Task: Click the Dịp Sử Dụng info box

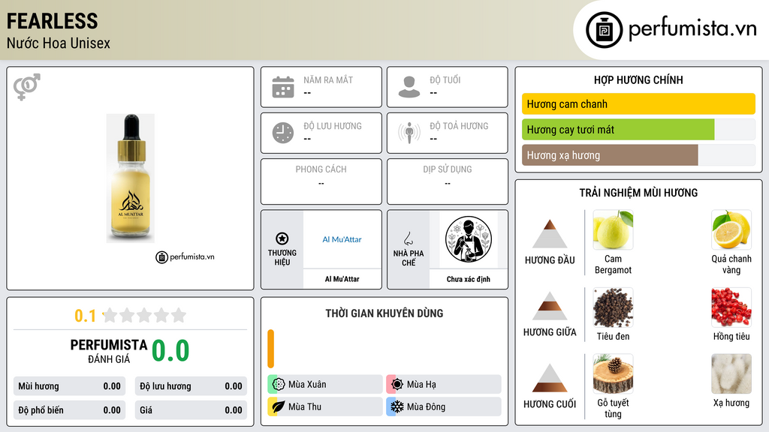Action: [448, 181]
